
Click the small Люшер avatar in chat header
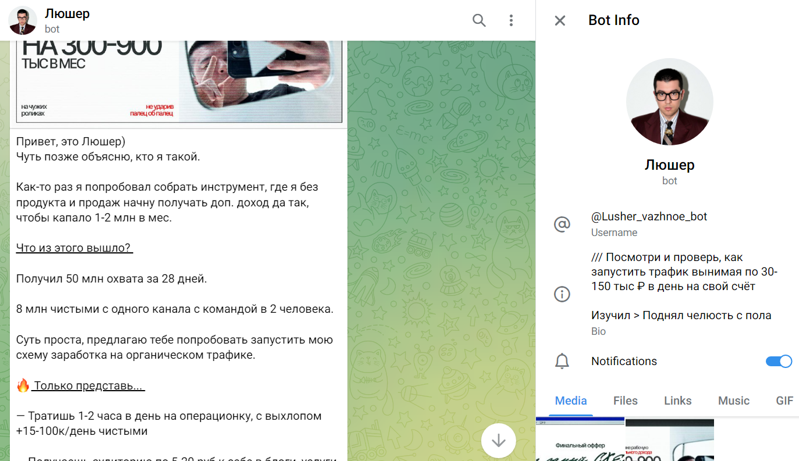tap(23, 21)
